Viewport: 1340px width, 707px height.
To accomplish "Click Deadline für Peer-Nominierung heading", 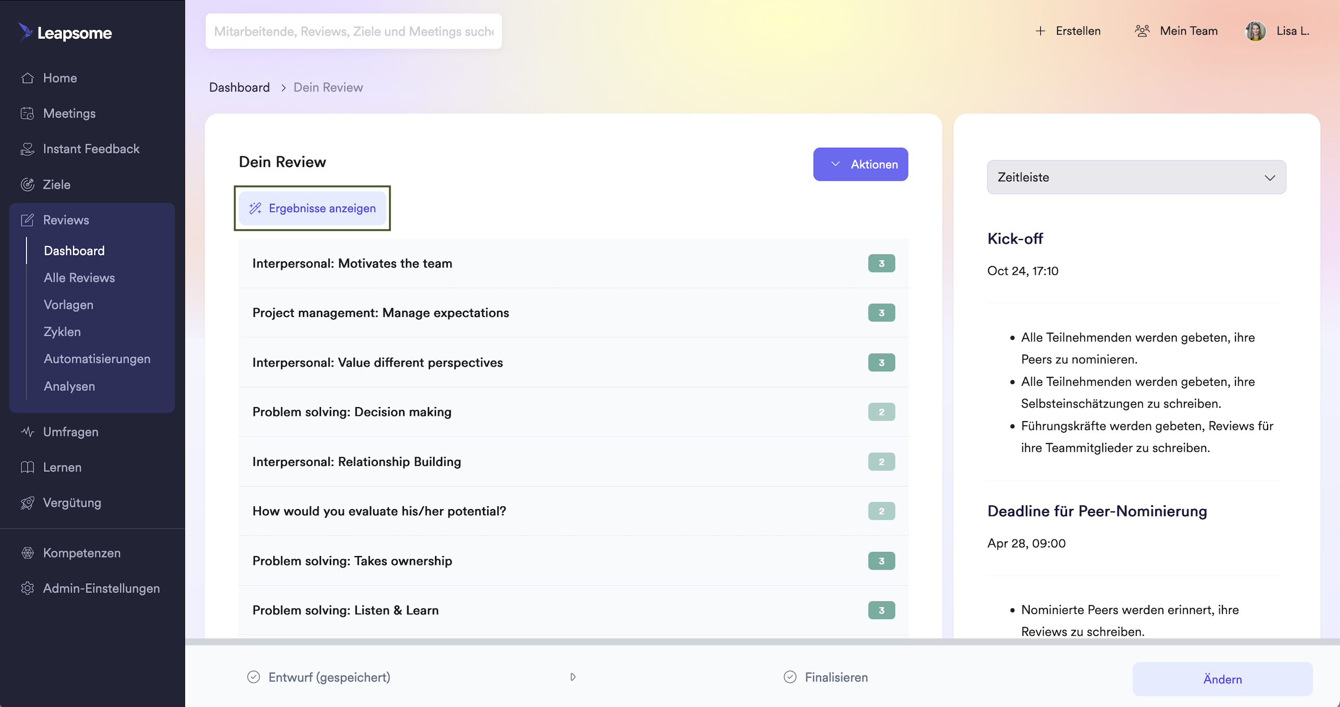I will tap(1097, 511).
